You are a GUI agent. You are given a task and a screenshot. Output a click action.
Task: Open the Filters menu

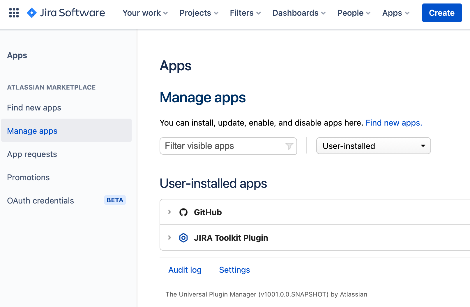click(245, 13)
